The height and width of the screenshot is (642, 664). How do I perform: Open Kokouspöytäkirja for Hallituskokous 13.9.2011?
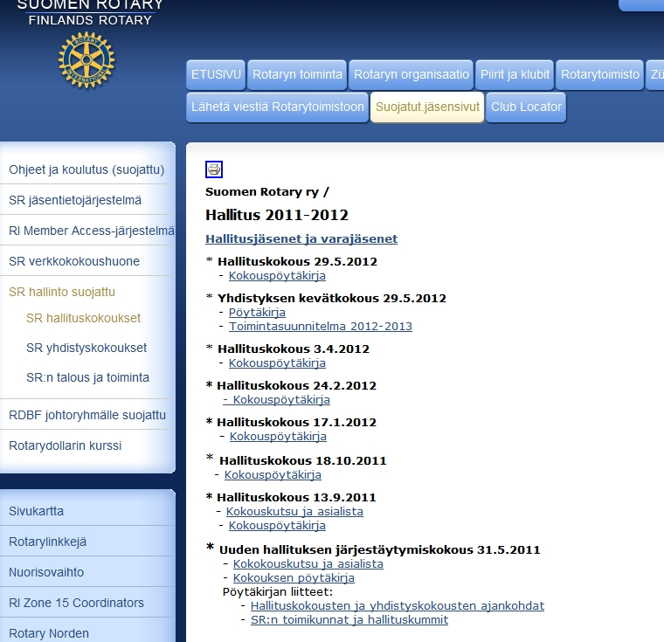tap(277, 526)
